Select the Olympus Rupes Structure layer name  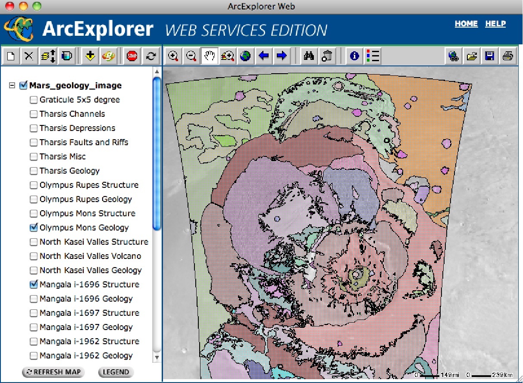[x=89, y=185]
